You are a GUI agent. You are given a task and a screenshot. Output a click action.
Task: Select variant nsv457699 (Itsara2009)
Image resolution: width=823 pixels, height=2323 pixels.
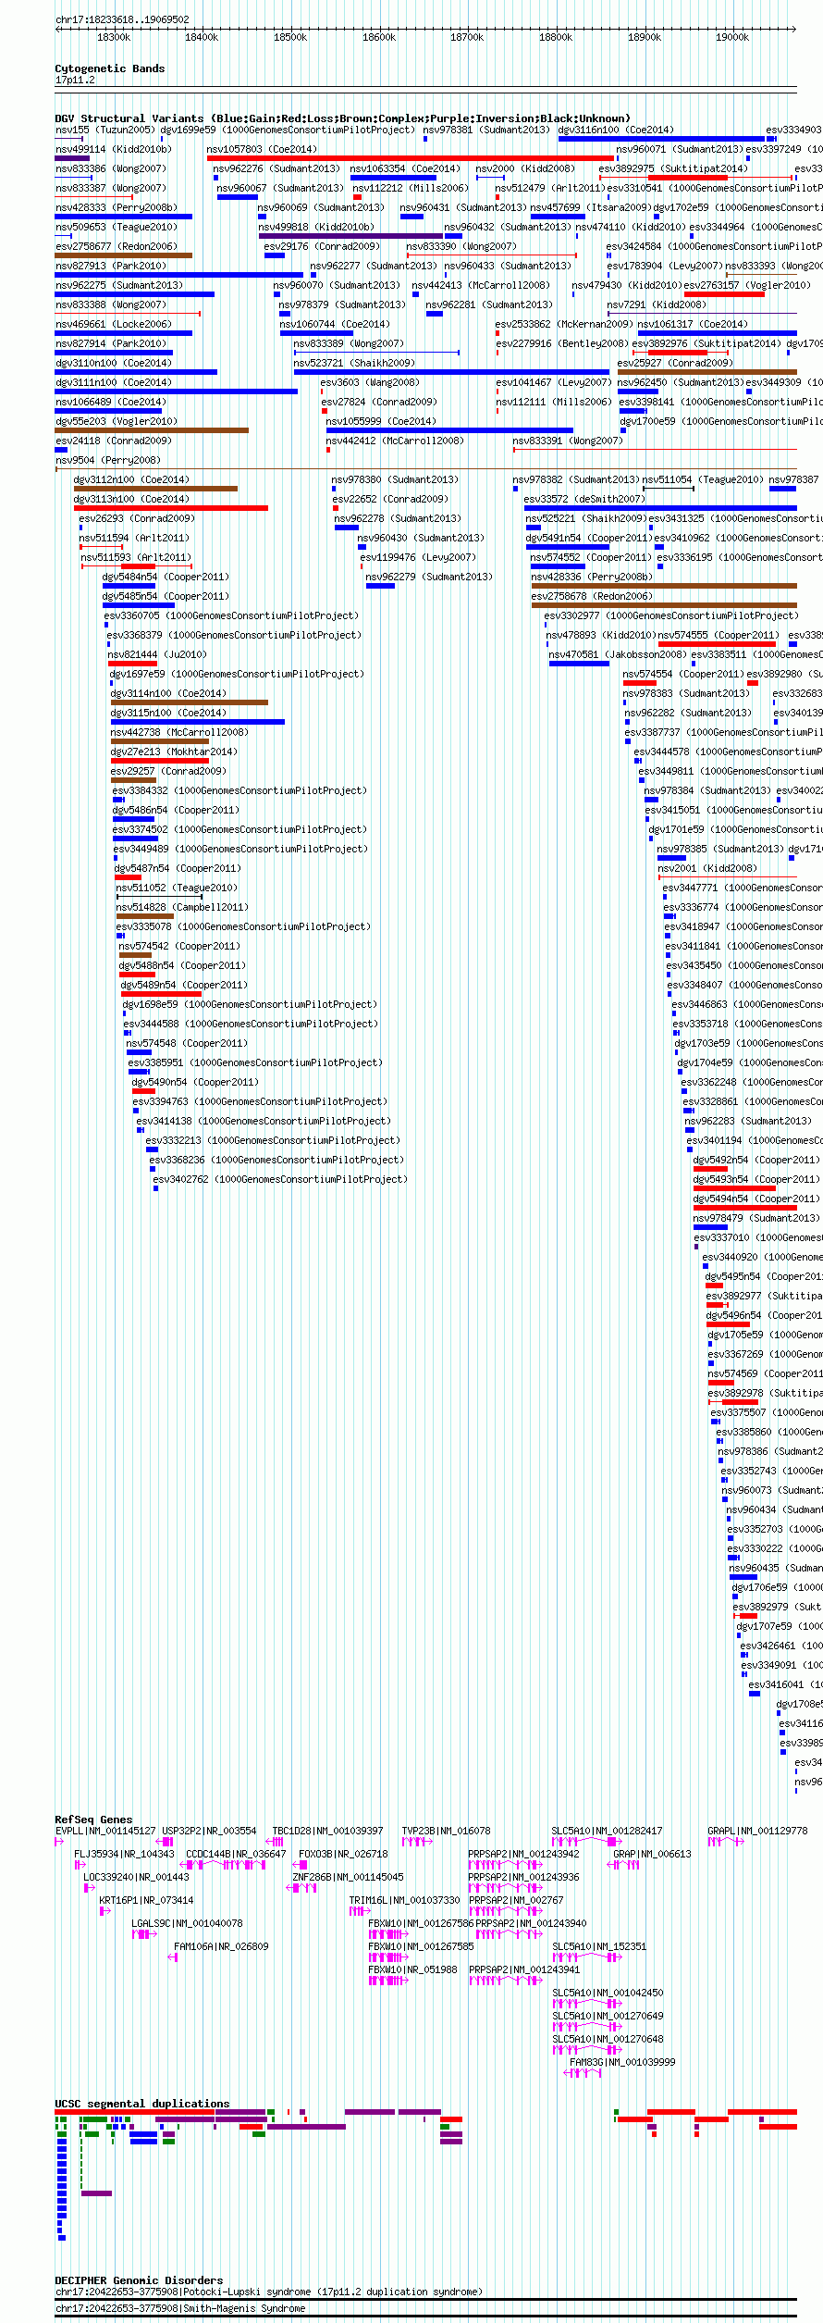coord(590,208)
